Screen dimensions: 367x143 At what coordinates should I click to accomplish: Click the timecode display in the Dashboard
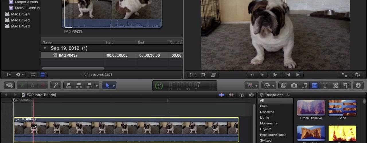point(185,85)
